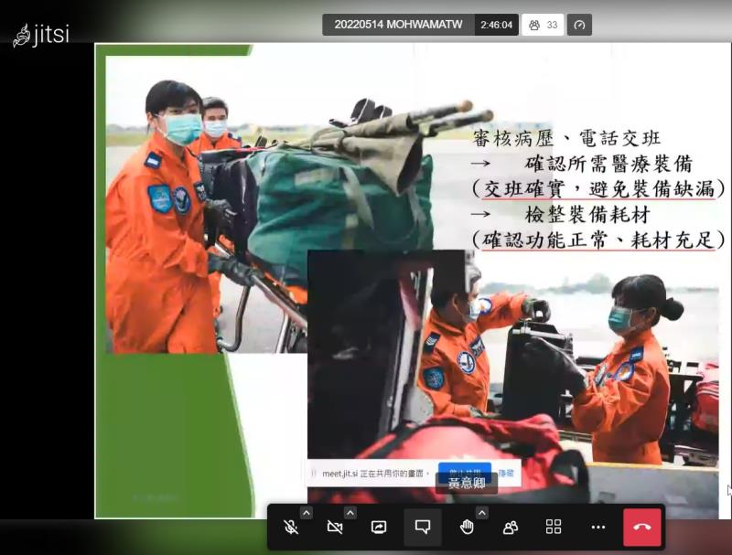This screenshot has height=555, width=732.
Task: Click the Hide link on sharing bar
Action: (506, 473)
